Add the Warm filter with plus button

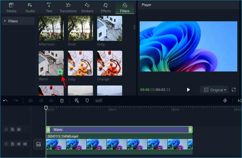pyautogui.click(x=60, y=72)
